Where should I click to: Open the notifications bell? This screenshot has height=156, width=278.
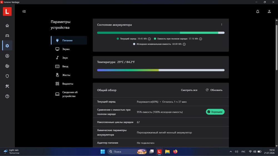258,11
